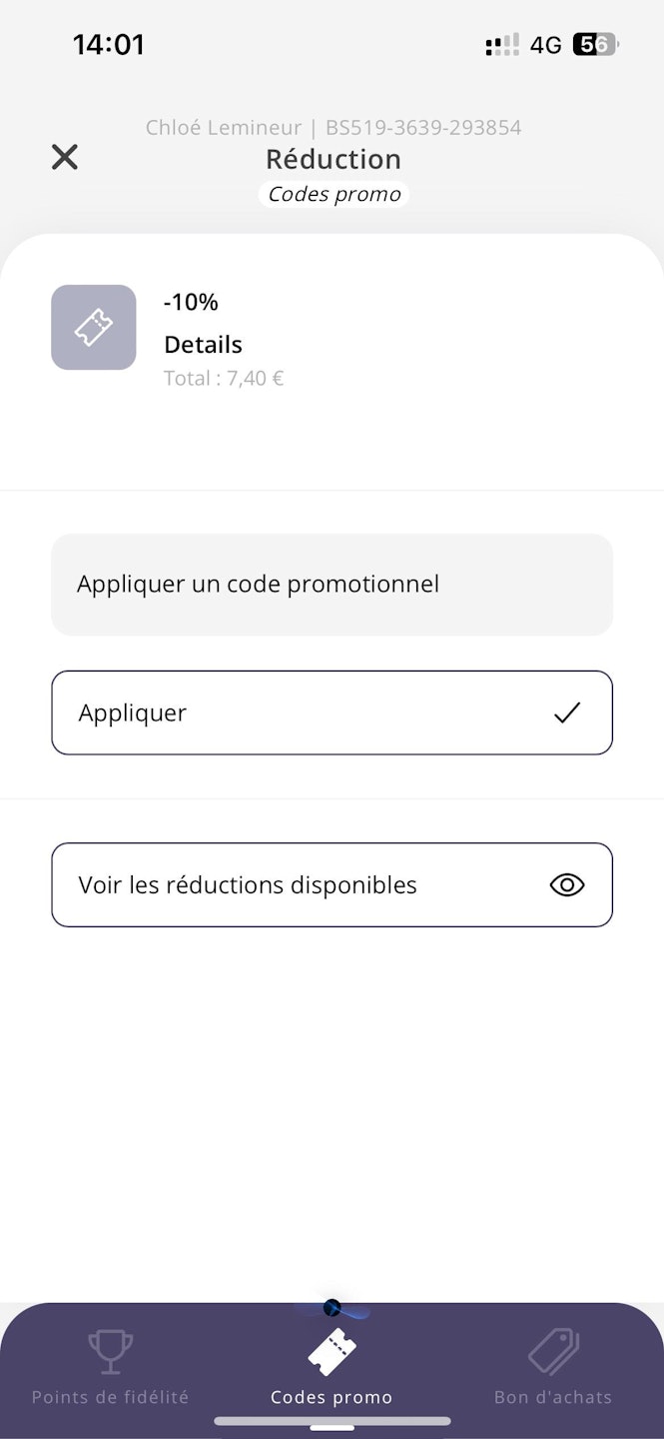Tap the trophy icon in the bottom bar
The width and height of the screenshot is (664, 1439).
coord(110,1352)
